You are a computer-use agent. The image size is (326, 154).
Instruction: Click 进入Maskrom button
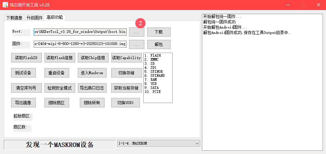tap(92, 73)
